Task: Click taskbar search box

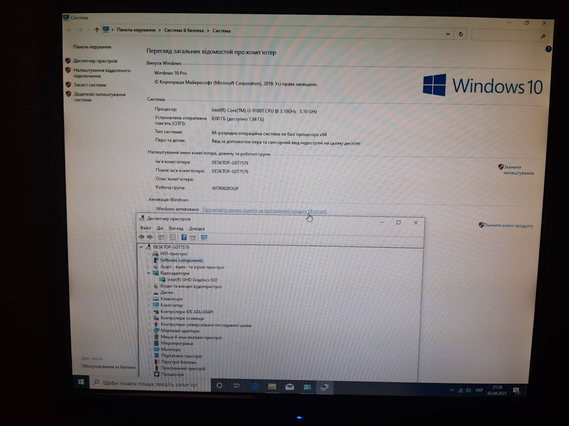Action: 151,384
